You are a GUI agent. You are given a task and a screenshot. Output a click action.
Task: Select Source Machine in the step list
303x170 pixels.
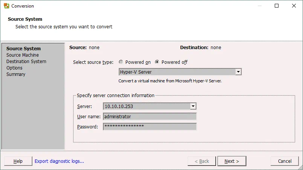23,55
